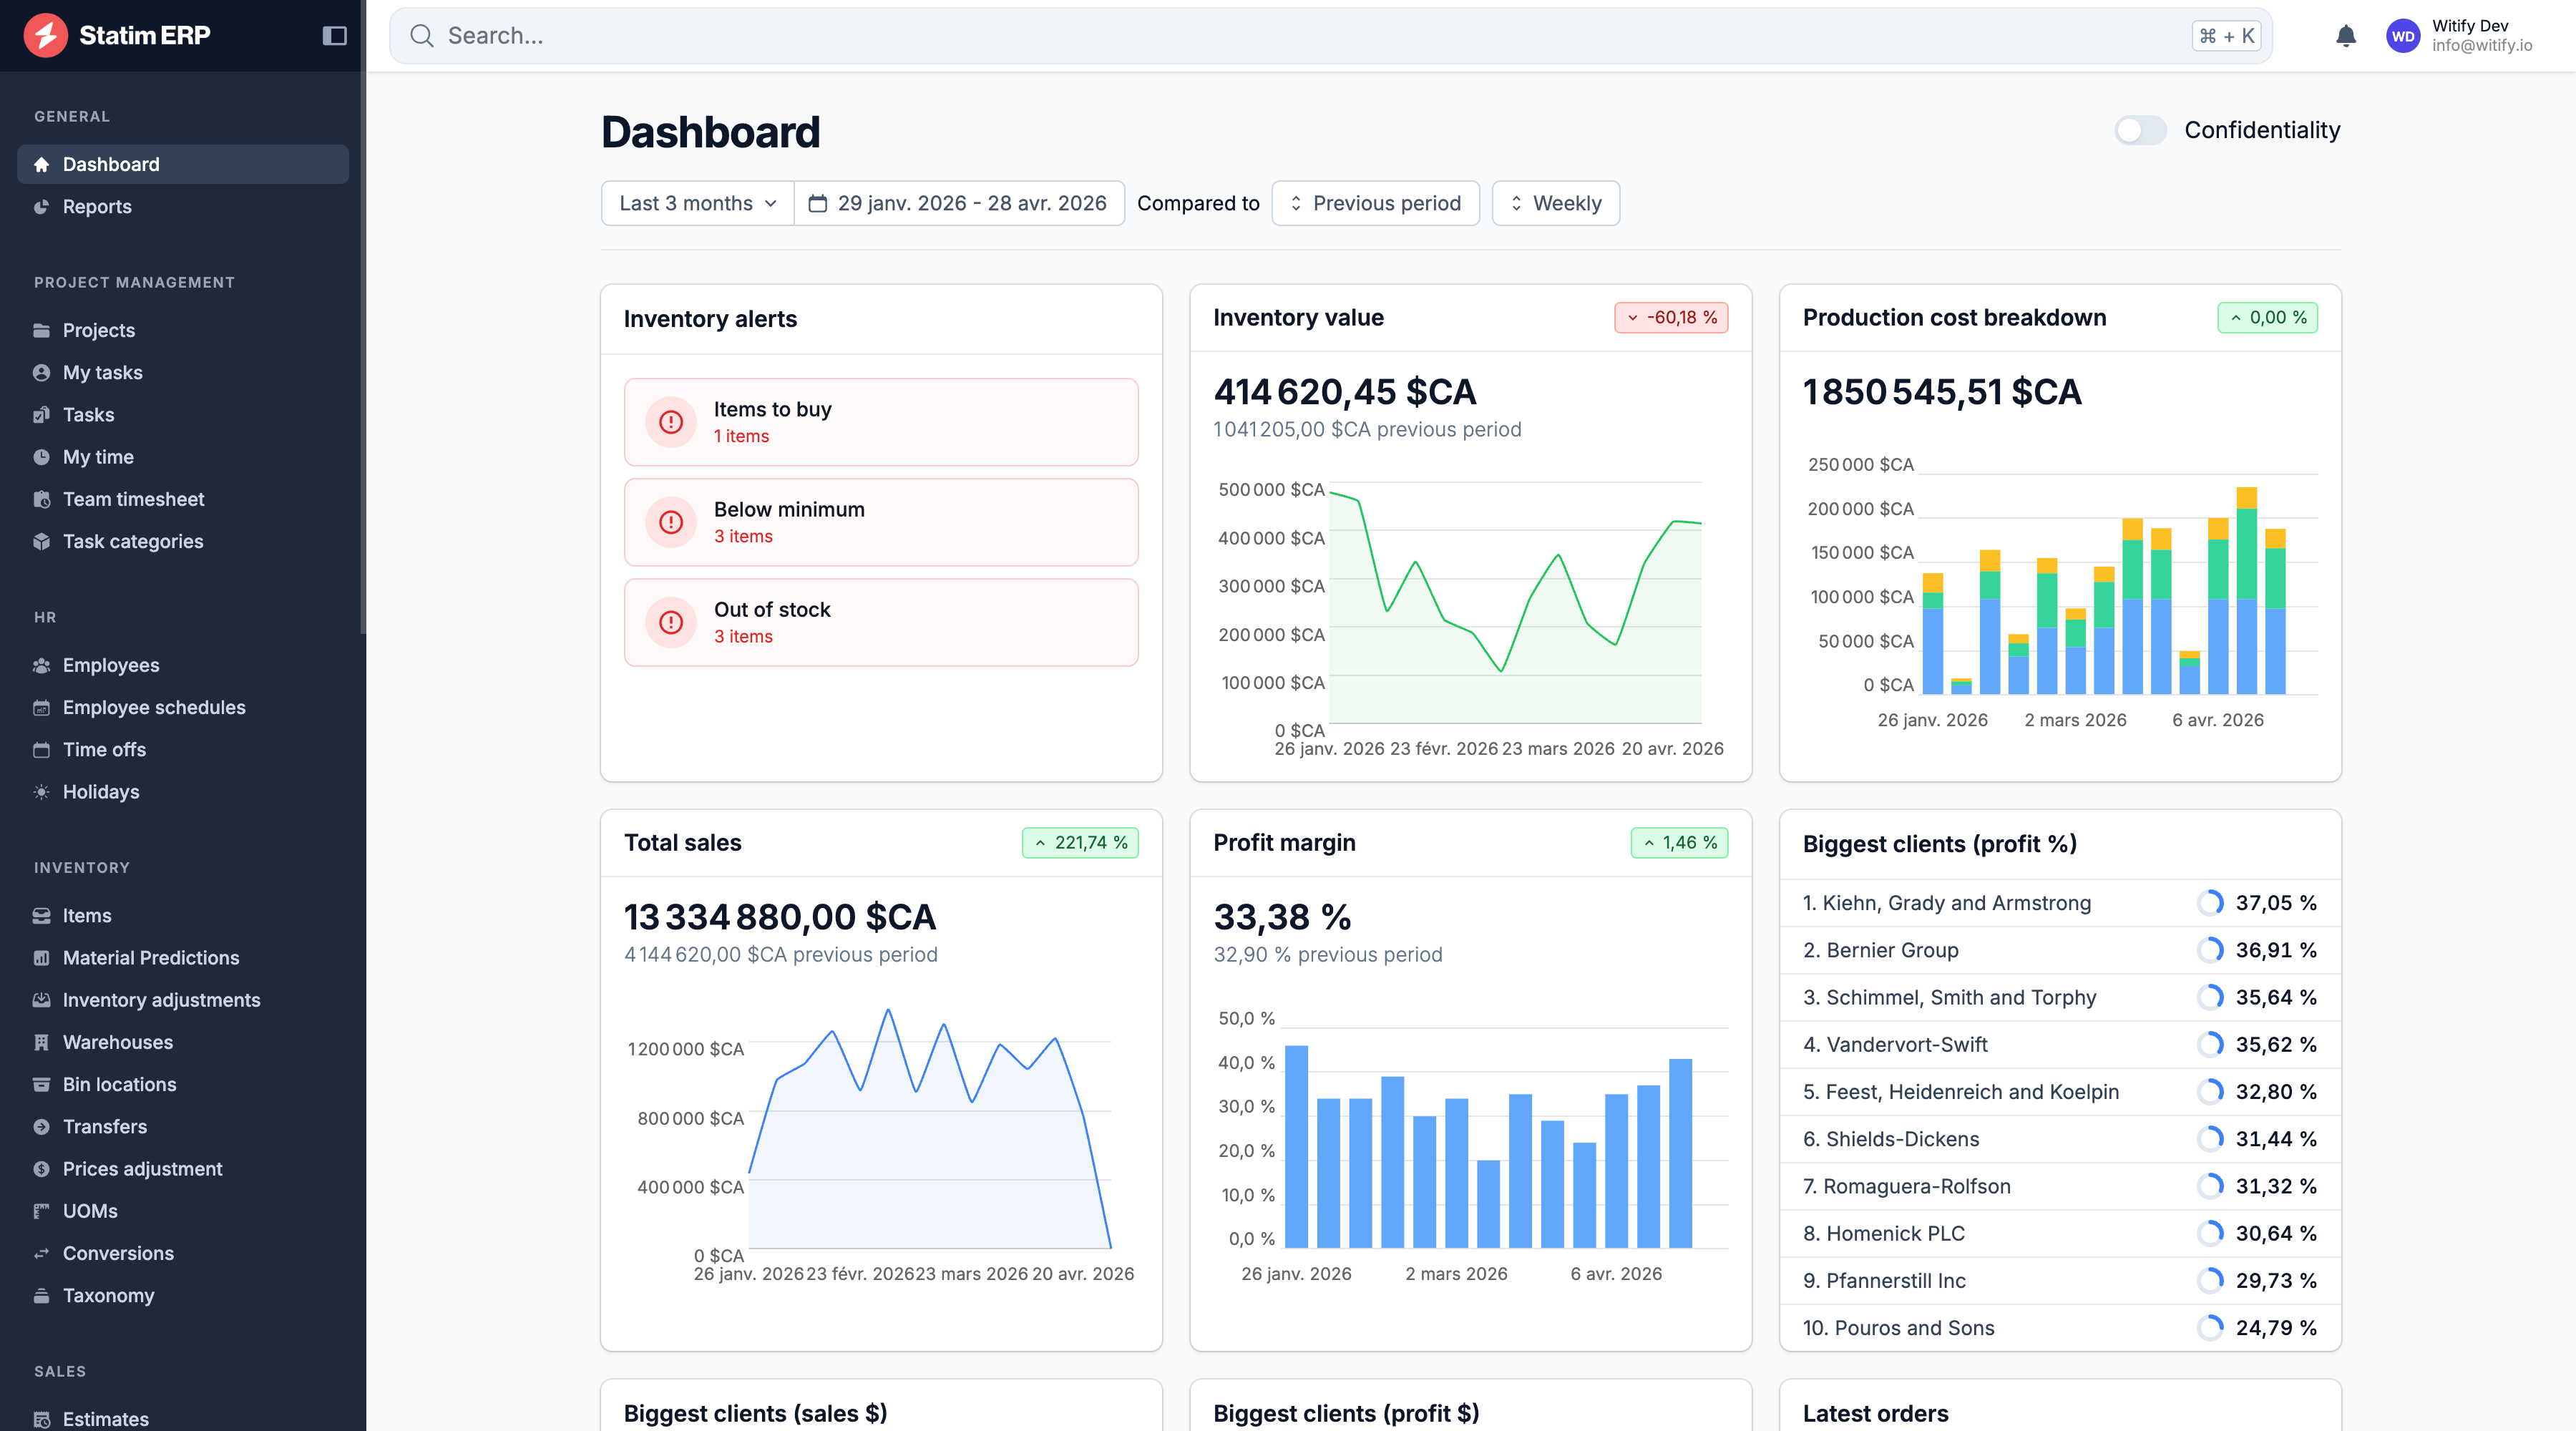Click the box icon beside Bin locations

pyautogui.click(x=42, y=1085)
